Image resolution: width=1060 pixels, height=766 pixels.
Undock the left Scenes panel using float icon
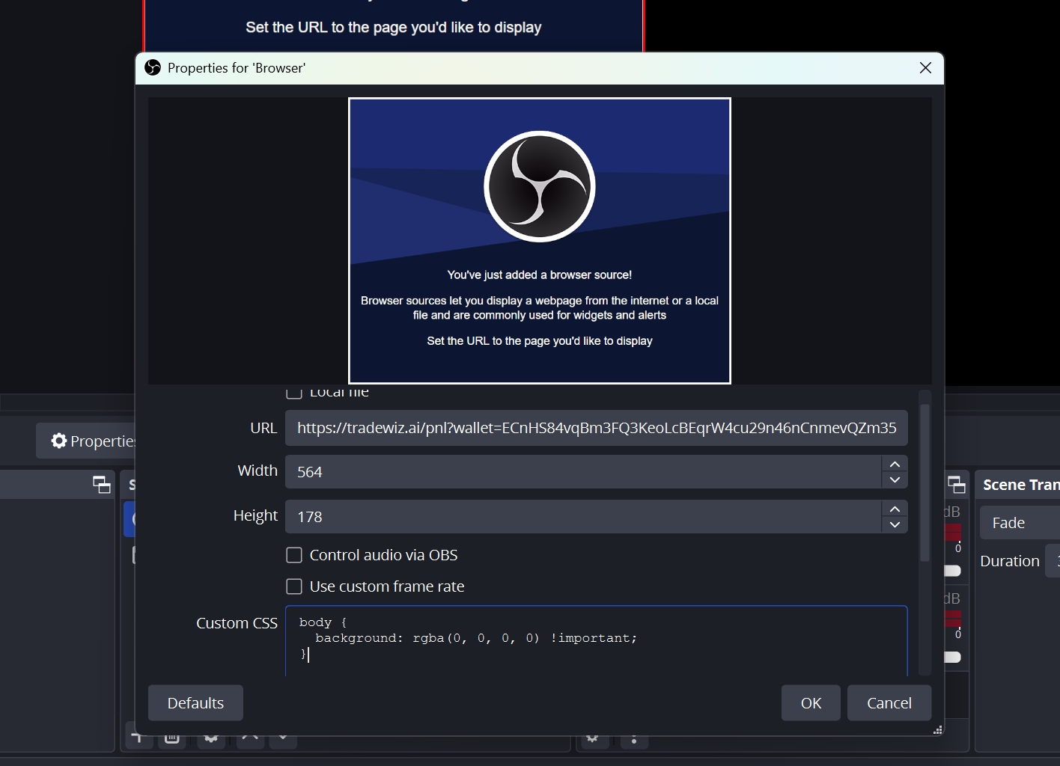(x=101, y=485)
